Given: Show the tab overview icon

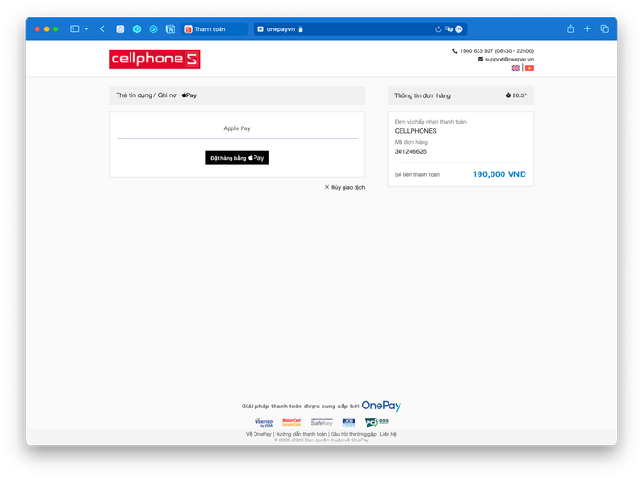Looking at the screenshot, I should (604, 28).
